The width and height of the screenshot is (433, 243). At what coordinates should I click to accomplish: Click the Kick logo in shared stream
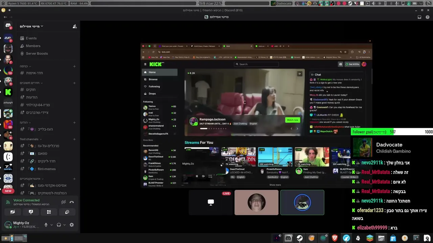point(156,64)
